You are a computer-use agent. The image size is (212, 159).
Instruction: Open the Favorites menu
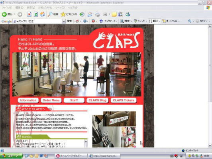[45, 8]
